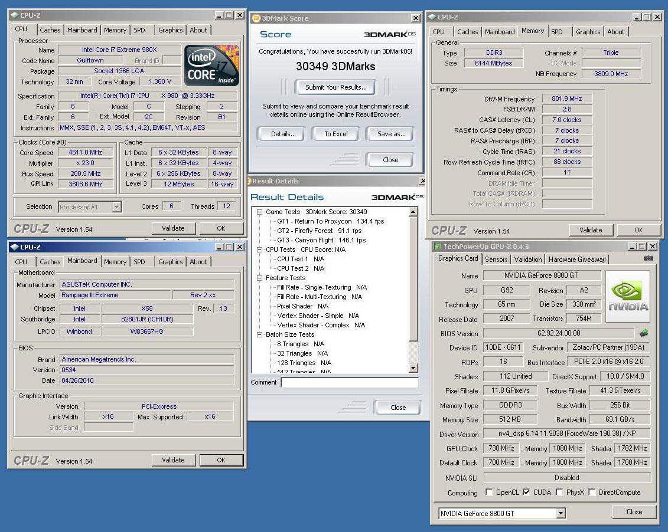Click OK in Memory CPU-Z window
This screenshot has width=668, height=532.
point(638,230)
